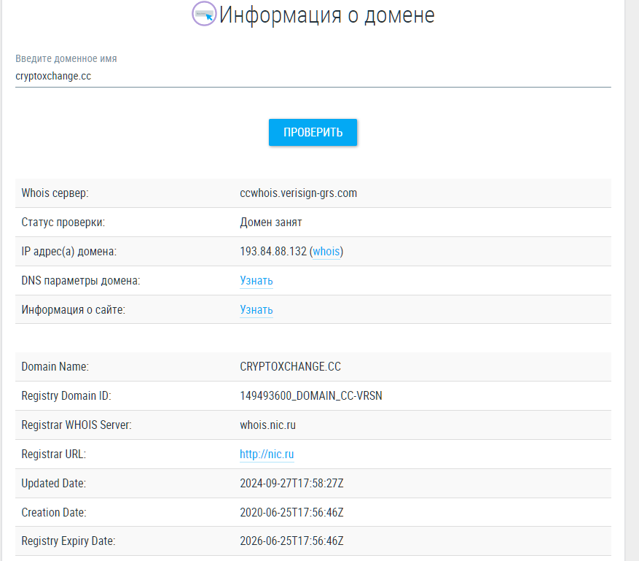Click the domain info logo icon beside title
The width and height of the screenshot is (639, 561).
(204, 14)
